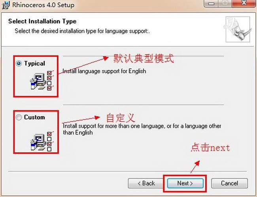The height and width of the screenshot is (197, 257).
Task: Select the Typical radio button
Action: (x=19, y=63)
